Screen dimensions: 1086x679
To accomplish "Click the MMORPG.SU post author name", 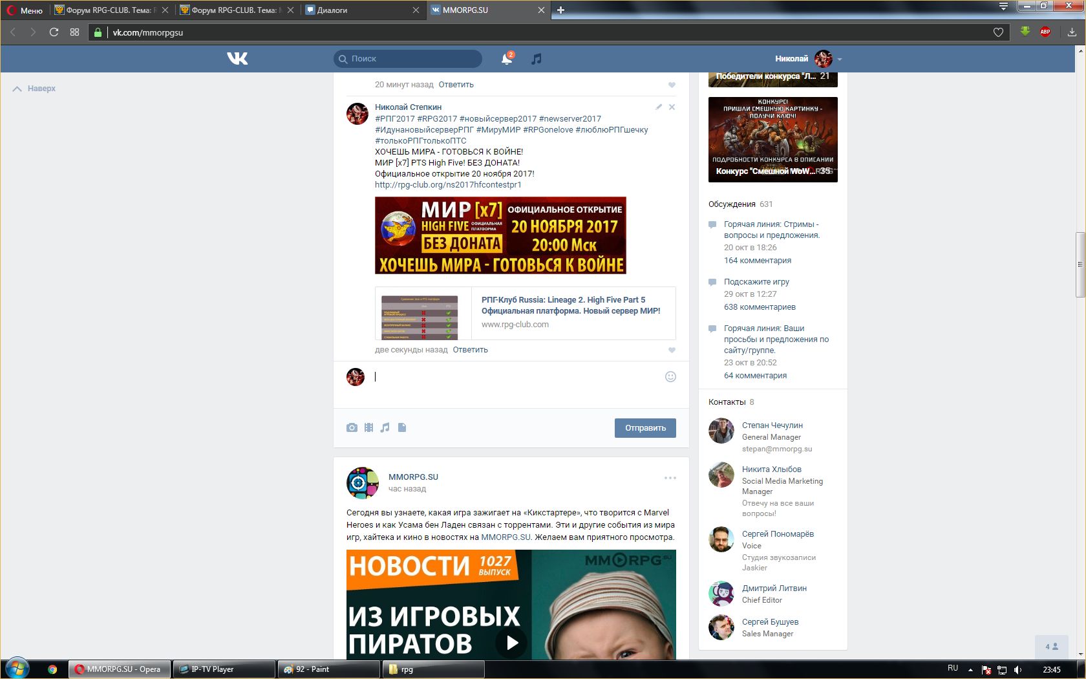I will 413,477.
